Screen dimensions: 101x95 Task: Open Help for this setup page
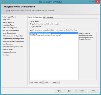tap(93, 91)
